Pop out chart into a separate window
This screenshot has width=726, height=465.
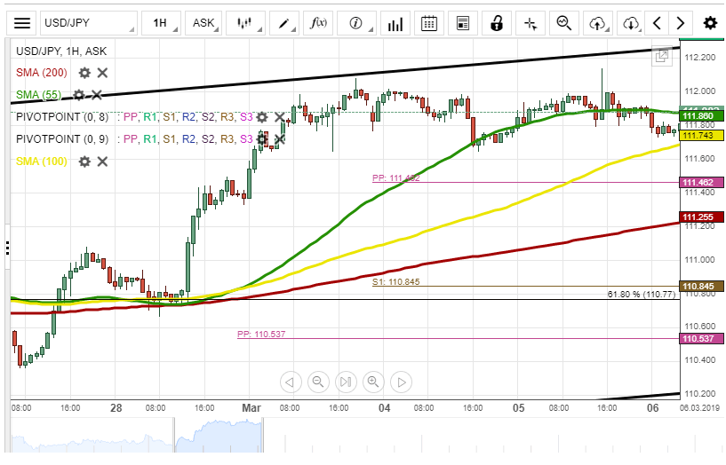click(662, 56)
